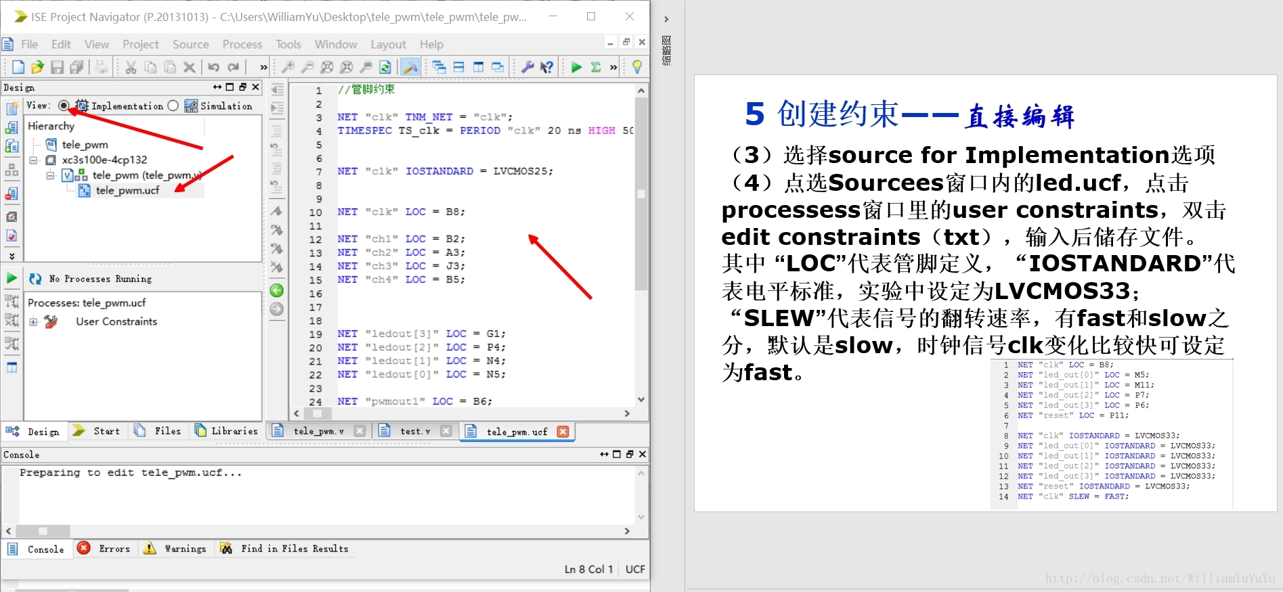Select the Simulation view radio button
1283x592 pixels.
[x=173, y=106]
